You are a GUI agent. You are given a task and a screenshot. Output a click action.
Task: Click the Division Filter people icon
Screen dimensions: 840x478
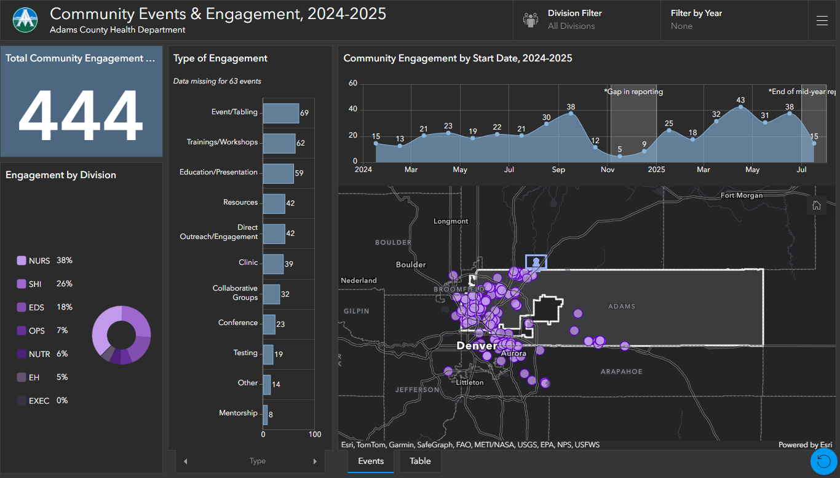click(x=530, y=20)
